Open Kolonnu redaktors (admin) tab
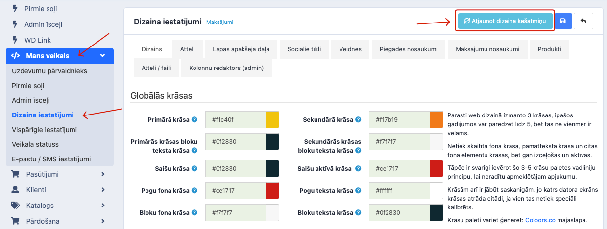Viewport: 607px width, 229px height. (226, 68)
